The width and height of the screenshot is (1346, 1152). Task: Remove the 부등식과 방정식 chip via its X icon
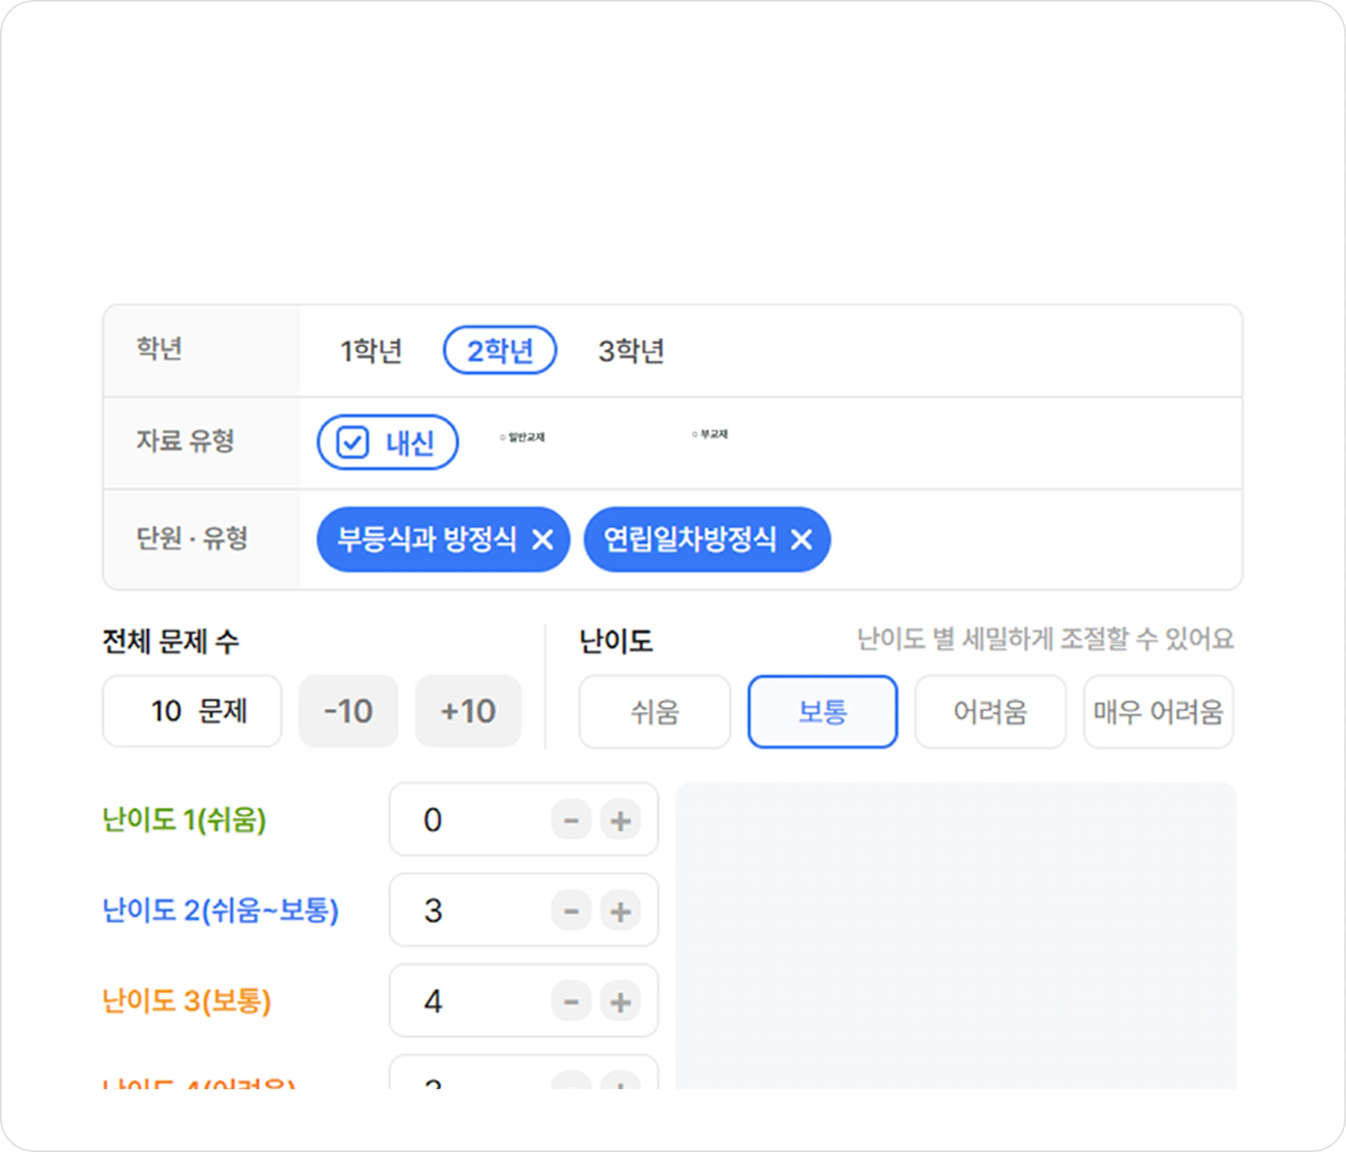click(541, 539)
